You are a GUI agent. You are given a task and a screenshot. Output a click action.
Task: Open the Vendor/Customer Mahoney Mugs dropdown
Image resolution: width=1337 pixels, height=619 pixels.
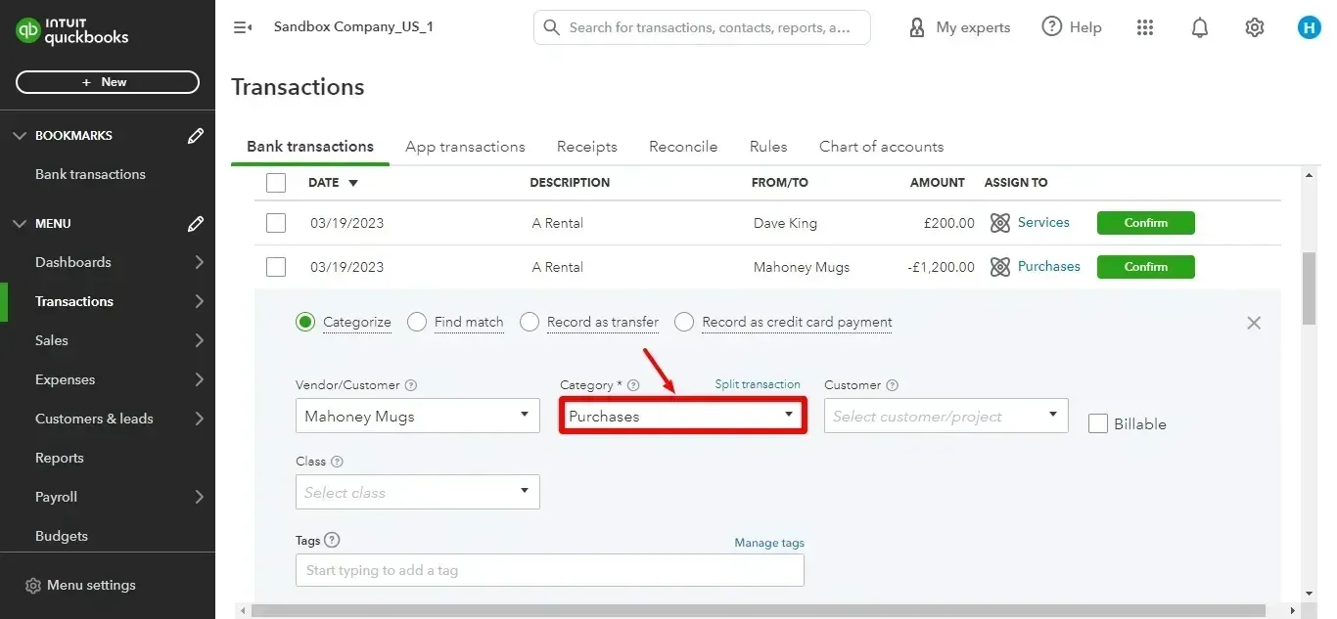coord(418,416)
